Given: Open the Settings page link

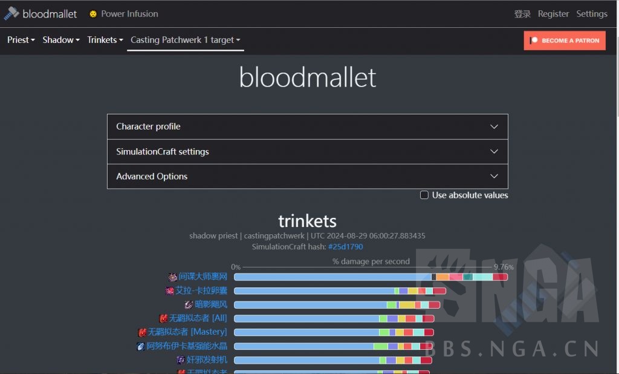Looking at the screenshot, I should (x=591, y=14).
